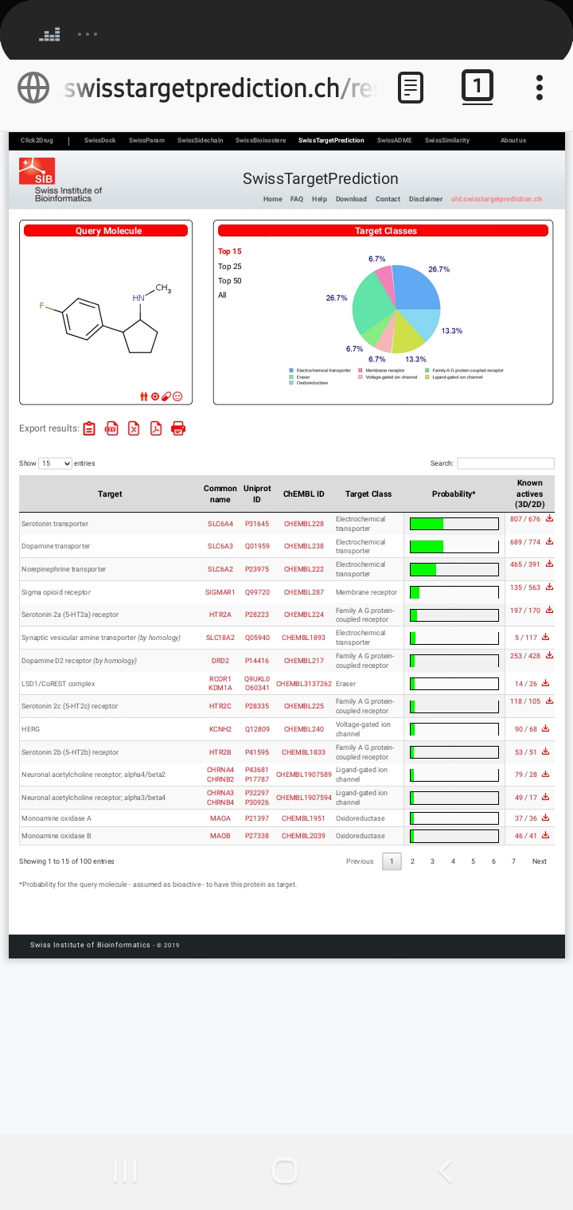Image resolution: width=573 pixels, height=1210 pixels.
Task: Focus the table Search field
Action: (x=505, y=463)
